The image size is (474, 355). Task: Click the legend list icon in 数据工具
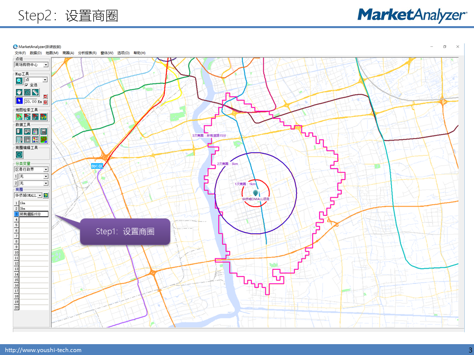click(36, 140)
